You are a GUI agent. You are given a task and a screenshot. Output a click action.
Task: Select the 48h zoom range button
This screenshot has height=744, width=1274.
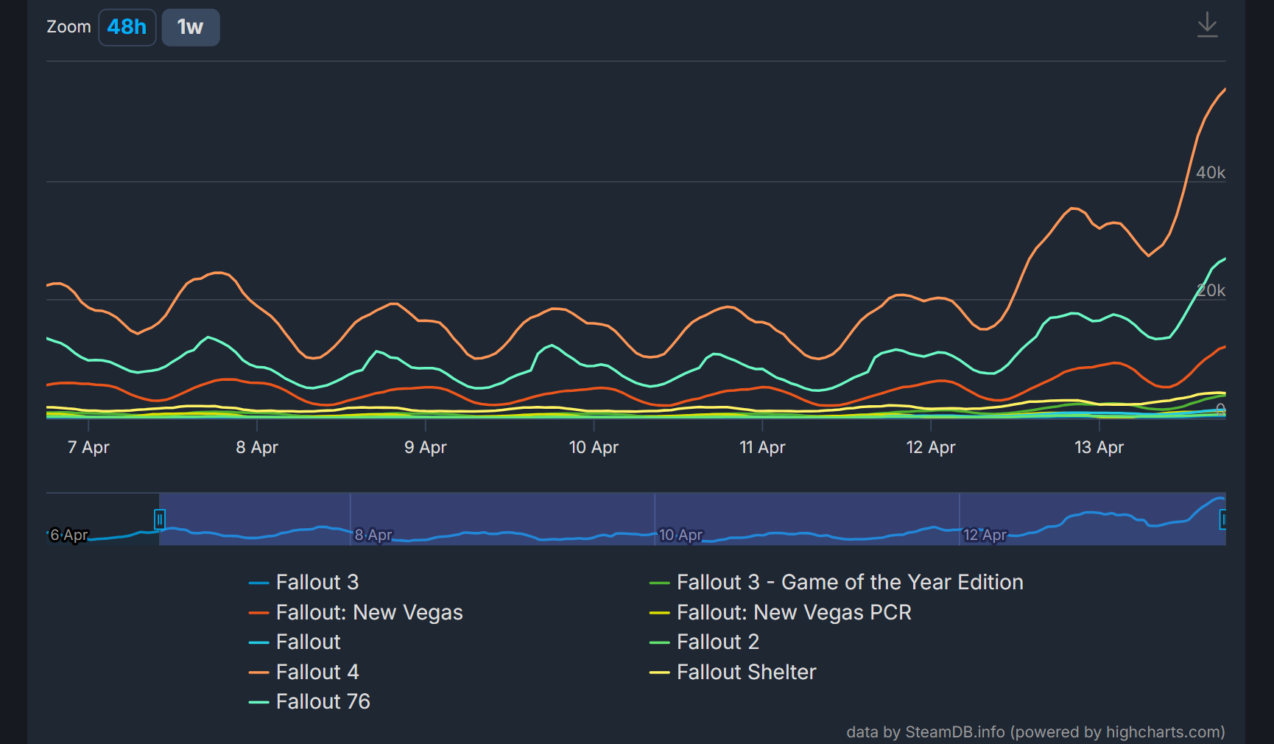tap(127, 27)
